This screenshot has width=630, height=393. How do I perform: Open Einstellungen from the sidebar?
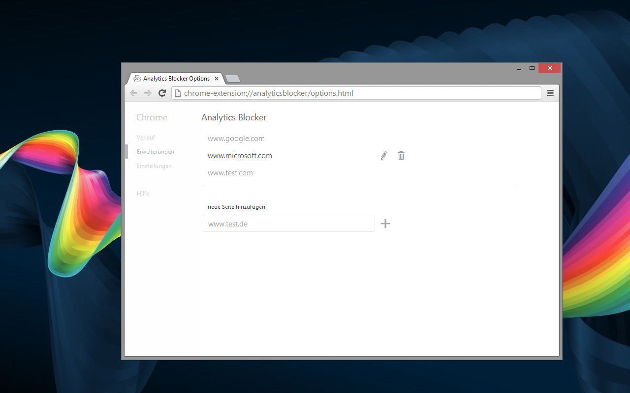click(x=154, y=166)
